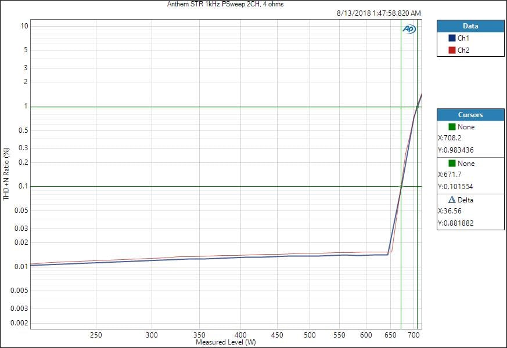Click the Cursors panel header
The image size is (507, 348).
tap(470, 115)
